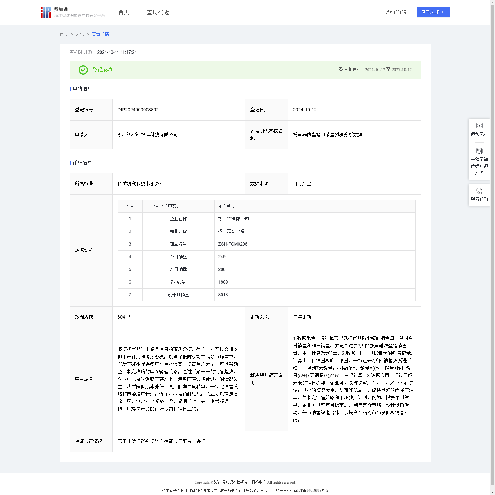Click the 联系我们 phone icon
Viewport: 495px width, 495px height.
479,191
